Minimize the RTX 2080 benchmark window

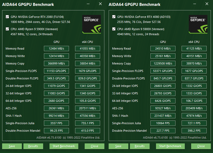coord(88,4)
